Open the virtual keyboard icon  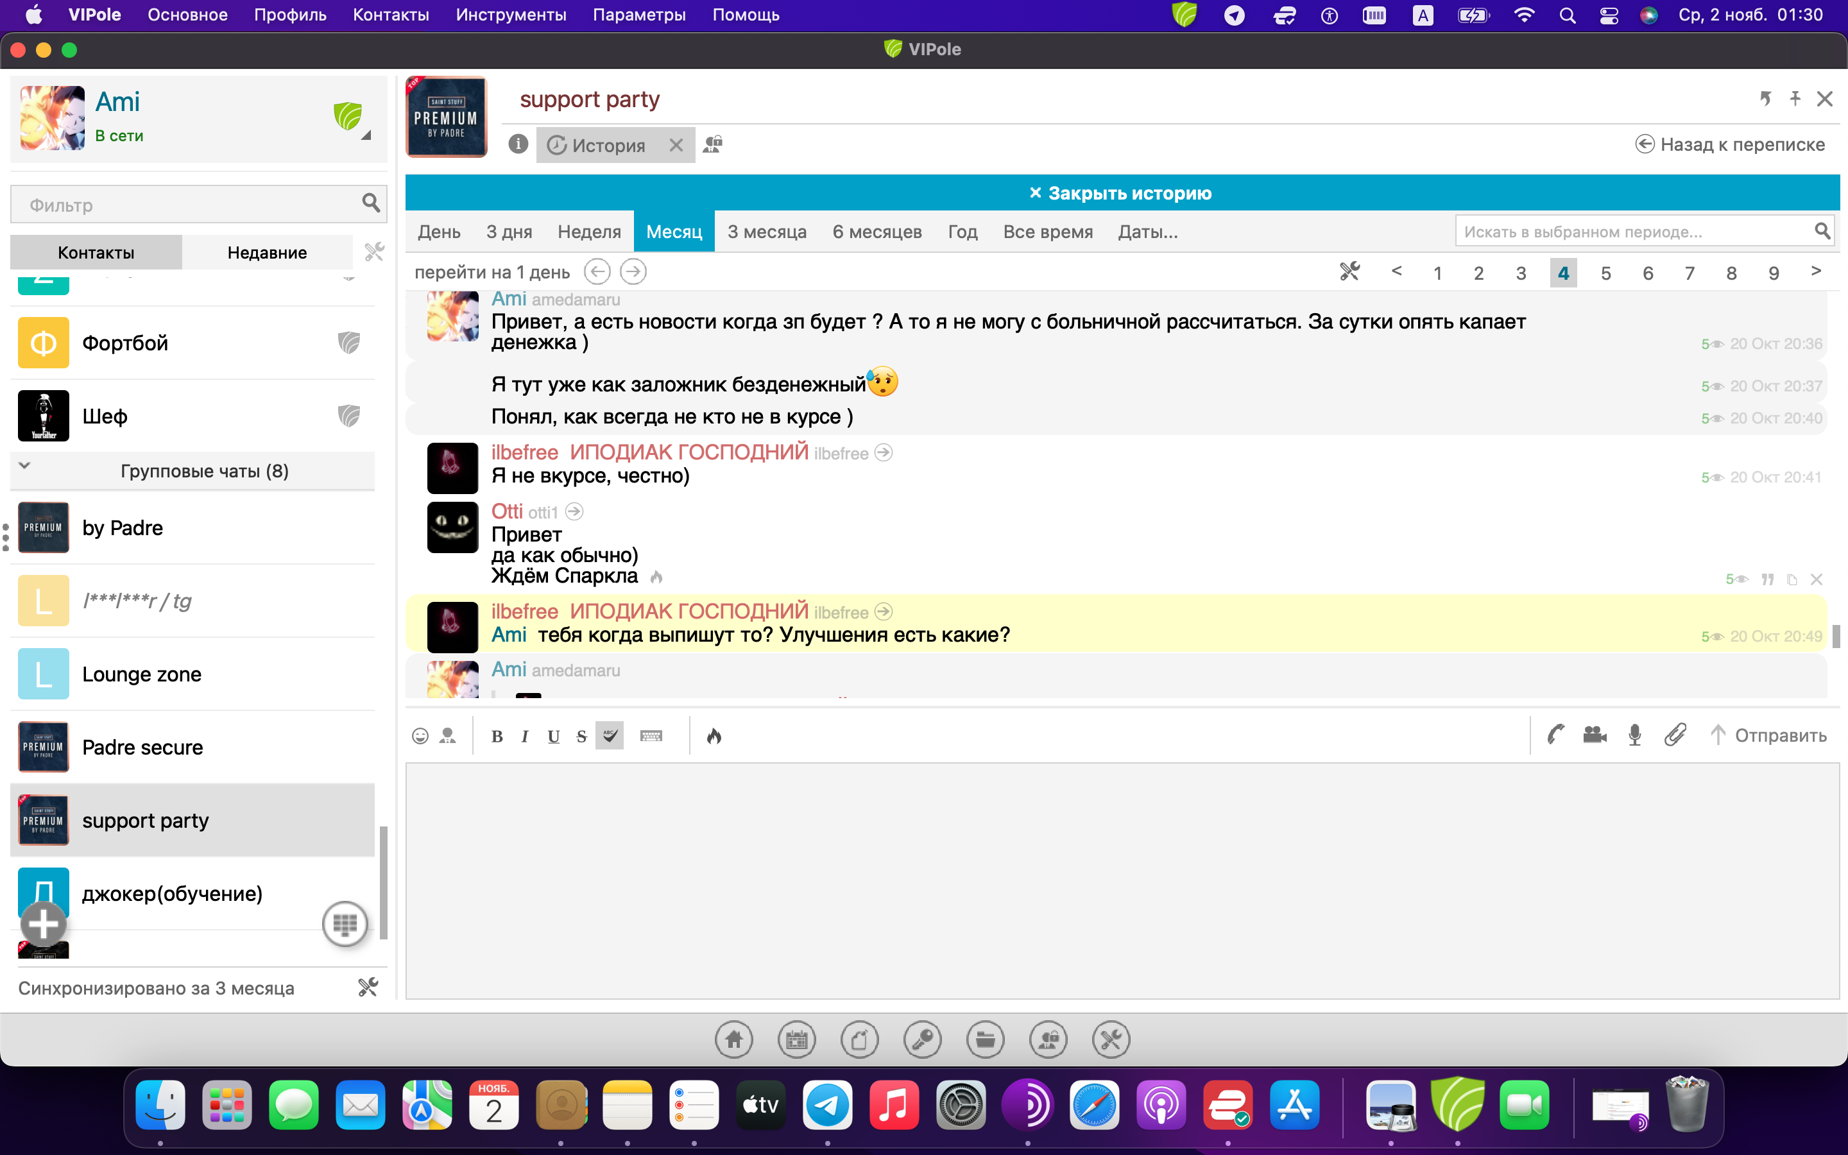(651, 735)
